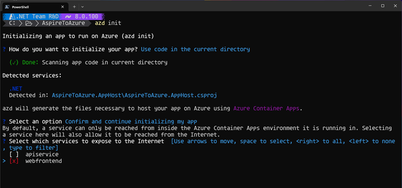Viewport: 402px width, 188px height.
Task: Click the AspireToAzure.AppHost.csproj path link
Action: (x=134, y=95)
